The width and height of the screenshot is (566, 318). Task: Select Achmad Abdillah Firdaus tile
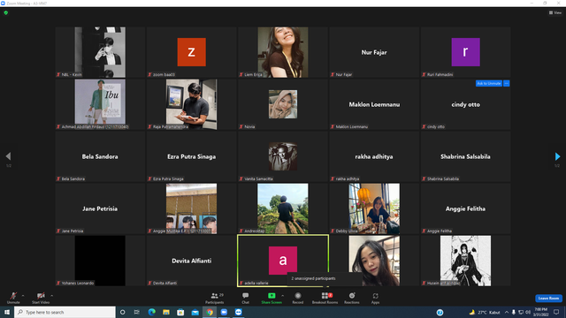tap(100, 104)
